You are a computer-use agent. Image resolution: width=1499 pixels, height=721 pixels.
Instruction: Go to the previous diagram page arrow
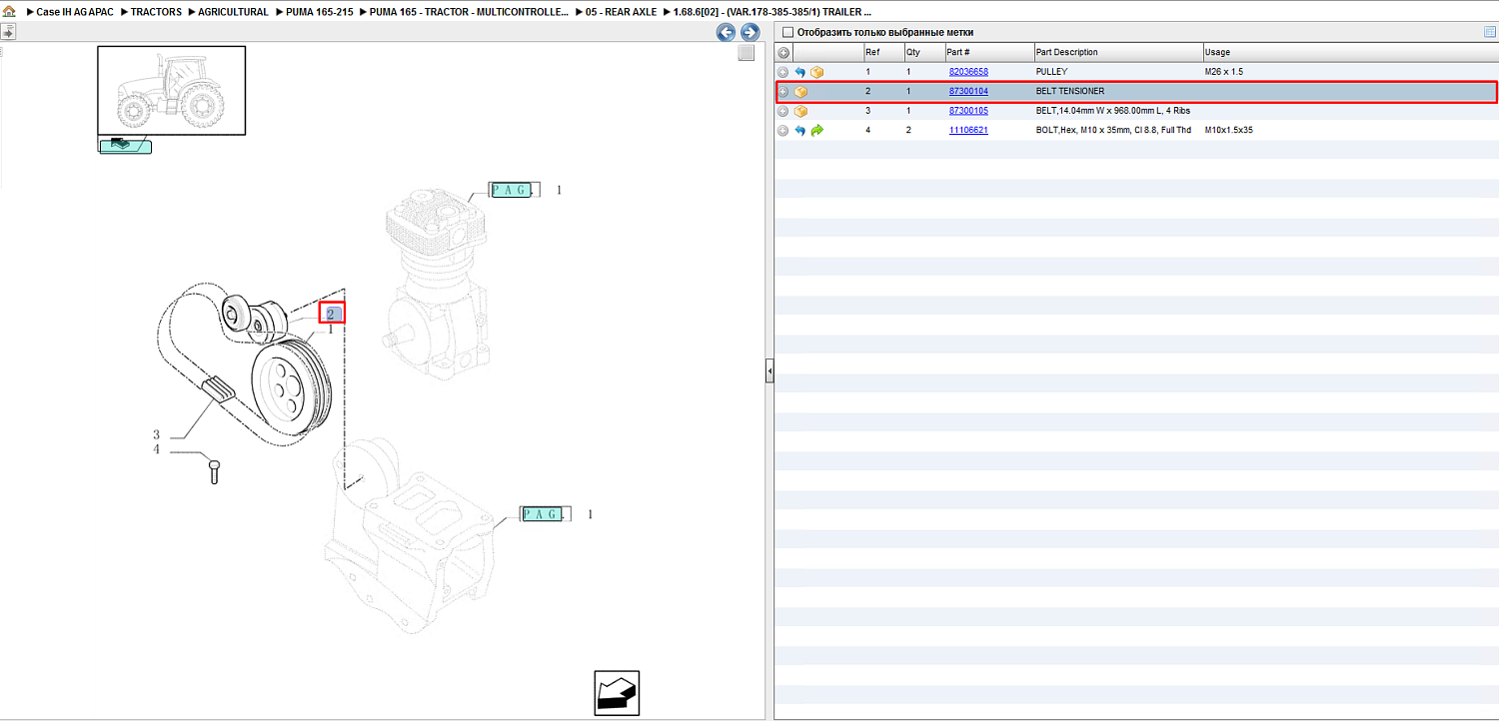coord(727,32)
